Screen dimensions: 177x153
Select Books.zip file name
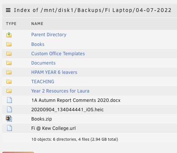[42, 119]
